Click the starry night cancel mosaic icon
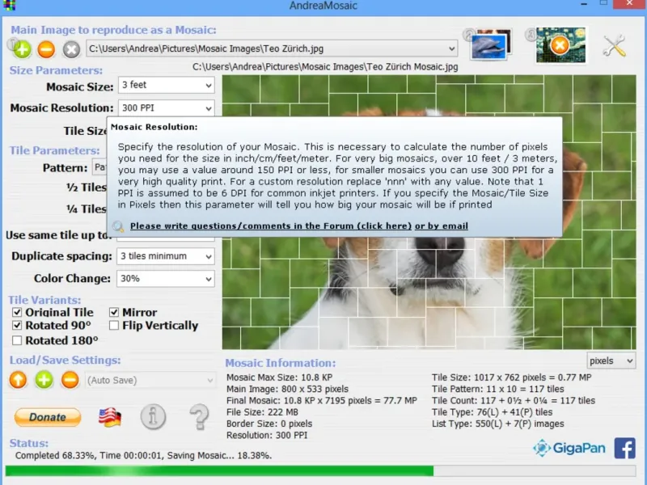 tap(560, 45)
